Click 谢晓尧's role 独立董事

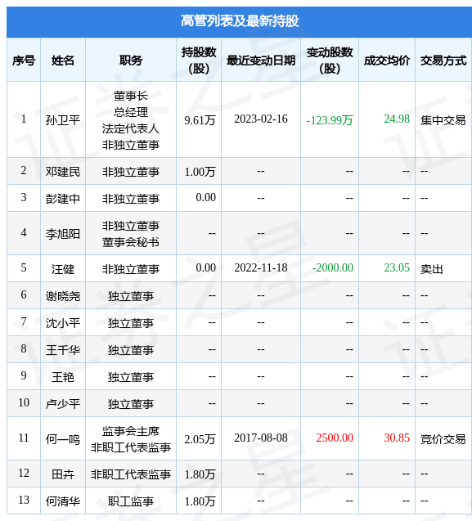coord(131,296)
